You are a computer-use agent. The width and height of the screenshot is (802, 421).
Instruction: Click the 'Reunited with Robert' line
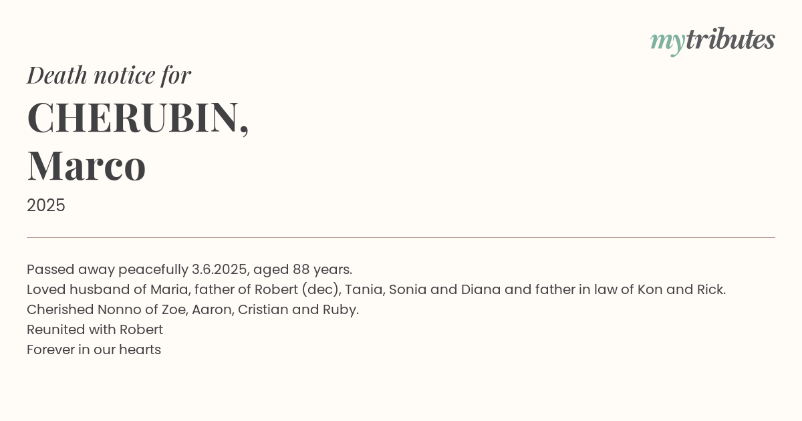[x=95, y=329]
